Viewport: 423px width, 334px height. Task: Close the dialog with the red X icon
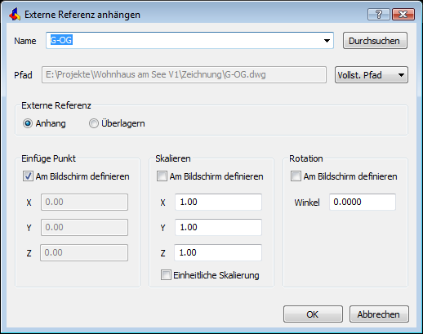(x=403, y=14)
